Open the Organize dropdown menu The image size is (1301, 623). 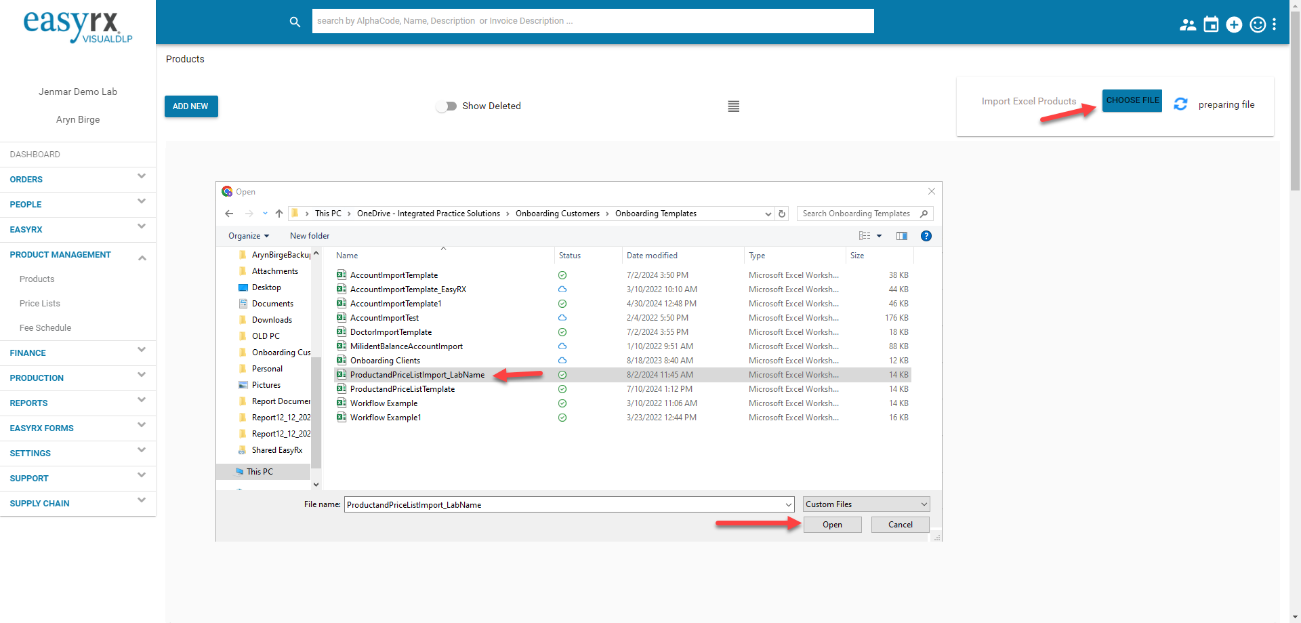[248, 236]
